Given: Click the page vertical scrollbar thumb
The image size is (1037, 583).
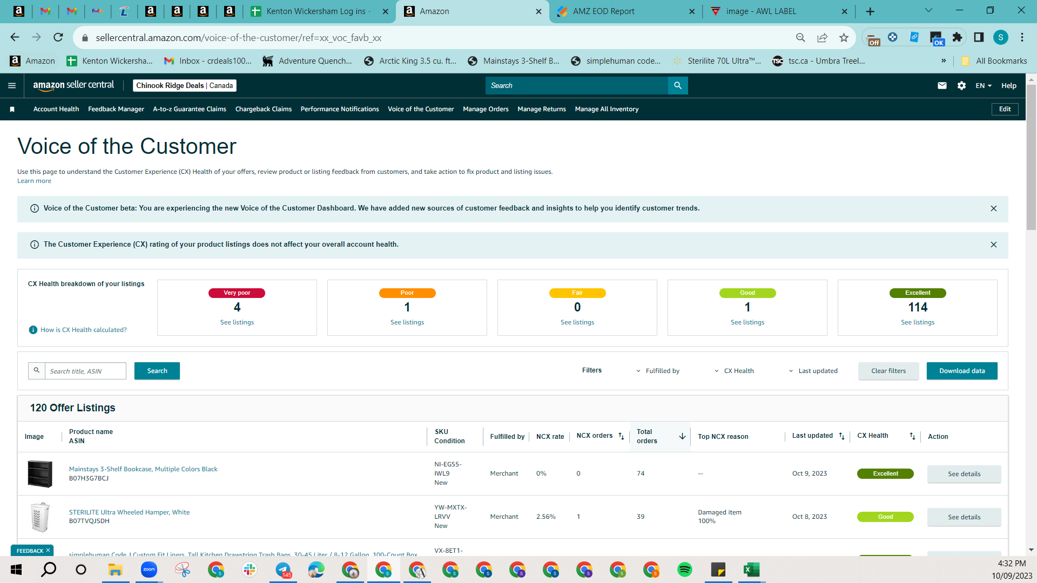Looking at the screenshot, I should (1031, 157).
